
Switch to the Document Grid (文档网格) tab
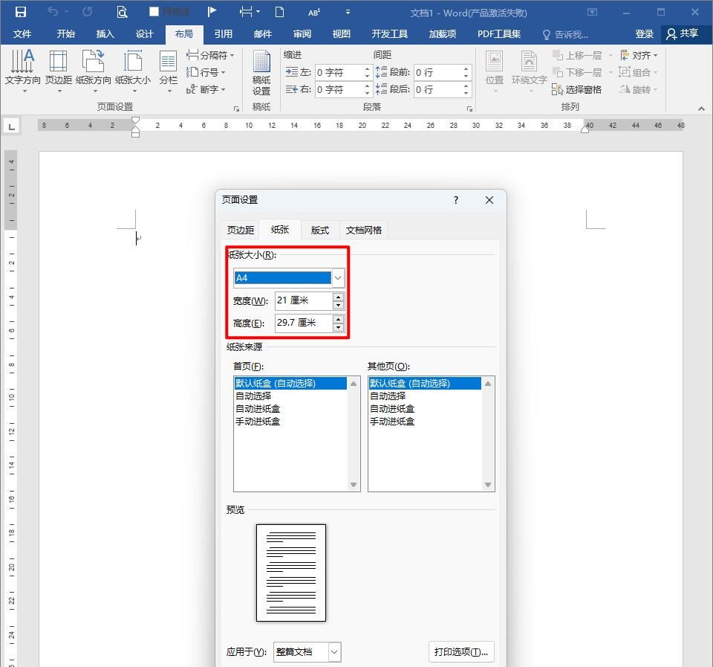[364, 230]
